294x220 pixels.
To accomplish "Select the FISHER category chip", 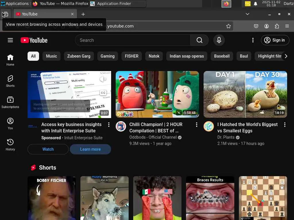I will click(131, 56).
